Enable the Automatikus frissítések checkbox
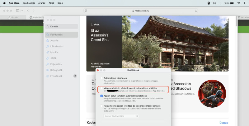 click(101, 78)
